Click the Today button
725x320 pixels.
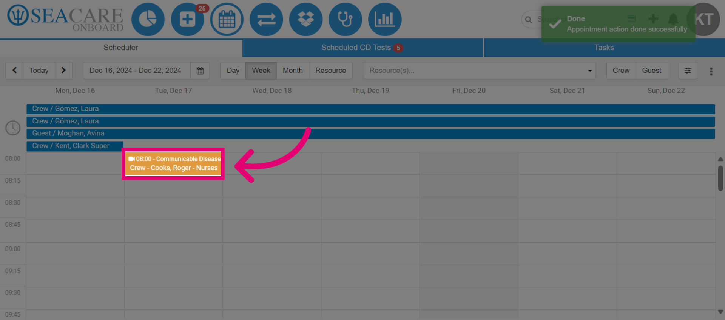pos(39,71)
